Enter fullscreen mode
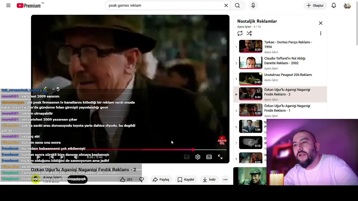The height and width of the screenshot is (201, 358). click(x=220, y=157)
